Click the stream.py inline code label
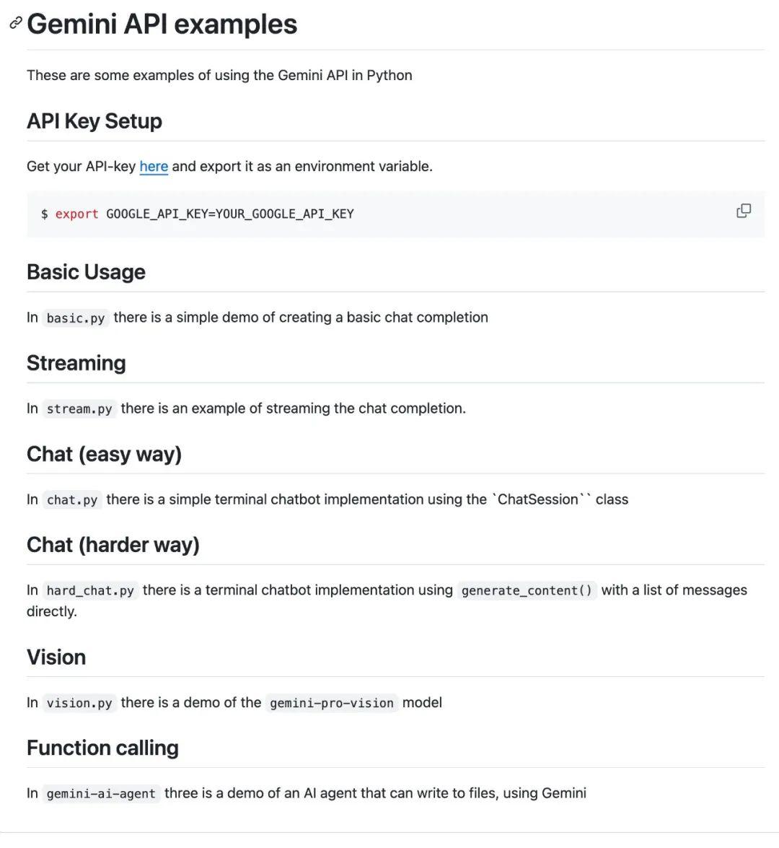 [79, 408]
